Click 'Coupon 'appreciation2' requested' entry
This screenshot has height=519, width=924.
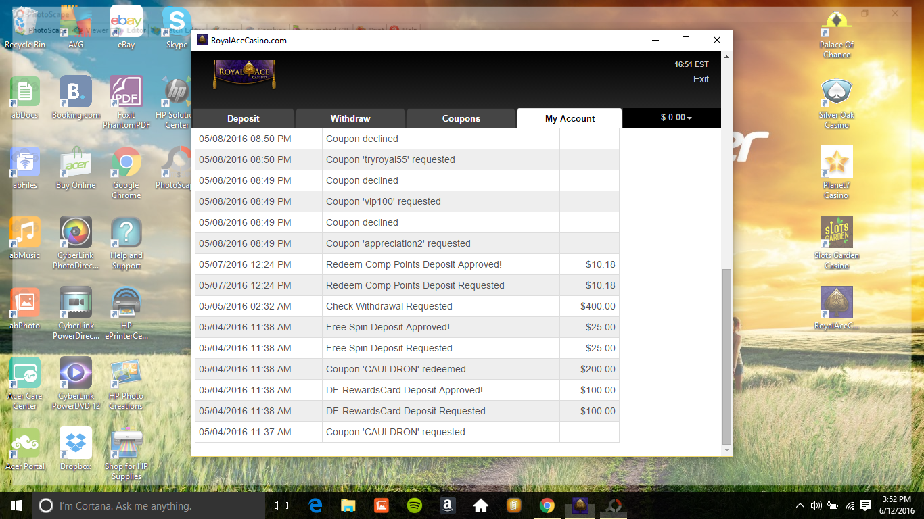coord(398,243)
